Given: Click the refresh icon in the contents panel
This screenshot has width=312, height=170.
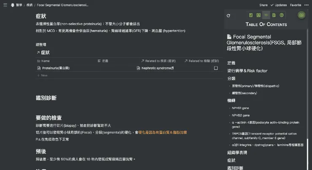Looking at the screenshot, I should (x=228, y=16).
